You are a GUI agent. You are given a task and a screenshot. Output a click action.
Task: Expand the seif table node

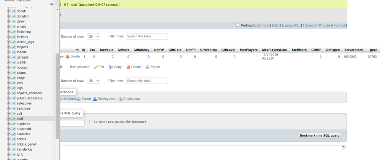click(9, 114)
